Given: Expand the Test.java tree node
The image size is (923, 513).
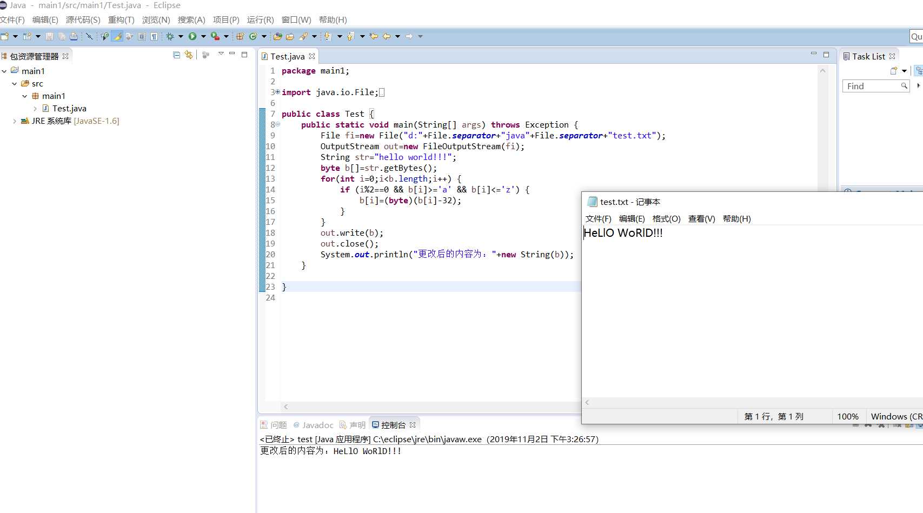Looking at the screenshot, I should pos(35,109).
